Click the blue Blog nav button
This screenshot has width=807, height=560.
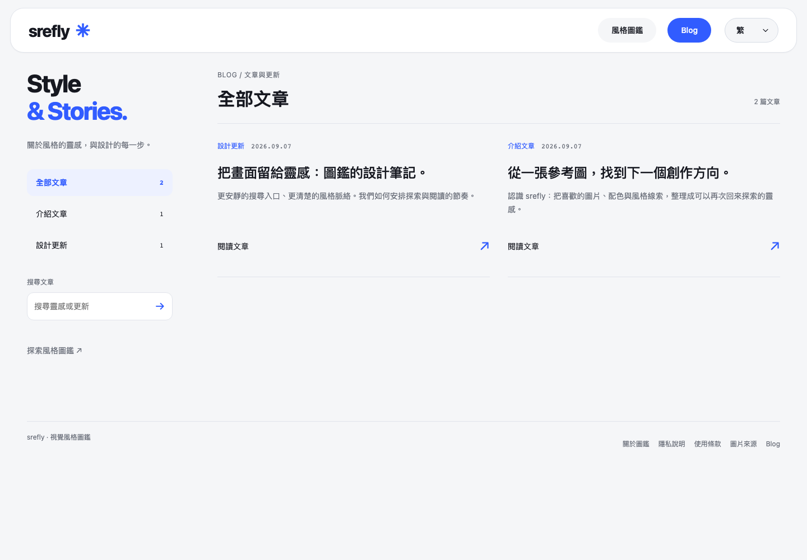click(x=689, y=30)
